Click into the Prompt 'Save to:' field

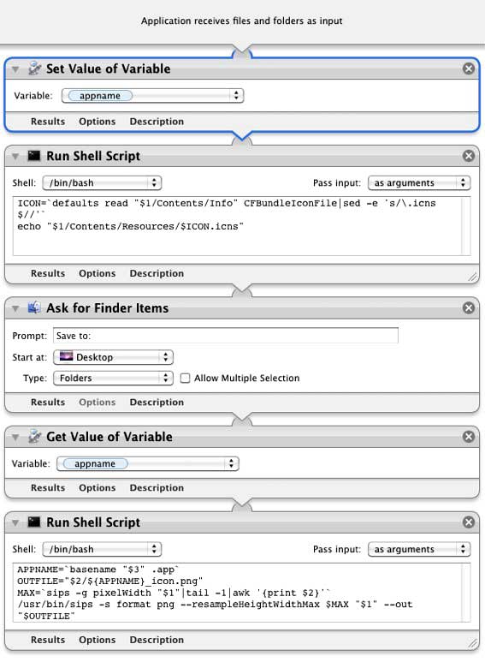pyautogui.click(x=226, y=335)
